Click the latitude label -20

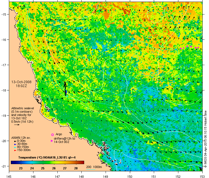[4, 141]
